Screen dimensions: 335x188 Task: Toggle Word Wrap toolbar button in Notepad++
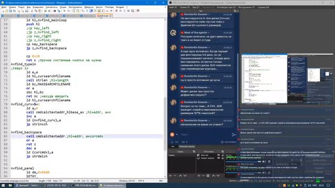82,10
